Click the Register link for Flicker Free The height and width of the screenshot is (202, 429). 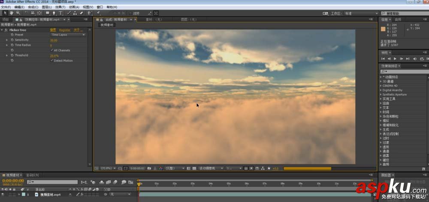pyautogui.click(x=64, y=30)
